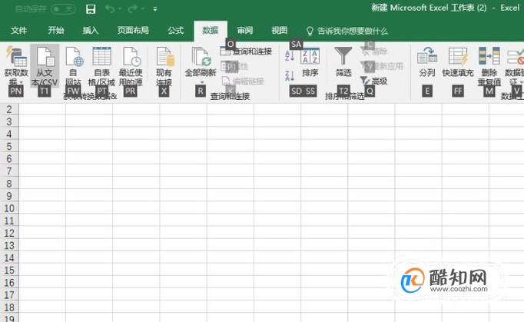
Task: Expand the Get Data dropdown arrow
Action: (21, 82)
